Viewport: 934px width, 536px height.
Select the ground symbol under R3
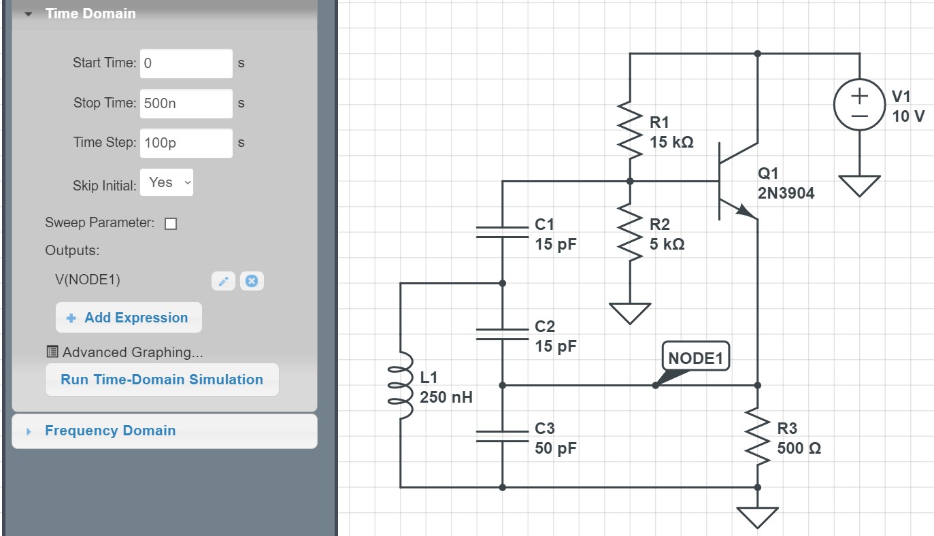click(x=758, y=517)
